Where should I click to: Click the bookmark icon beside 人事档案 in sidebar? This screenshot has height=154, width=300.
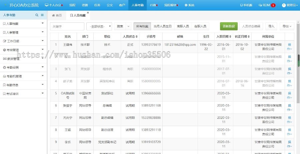pyautogui.click(x=4, y=24)
